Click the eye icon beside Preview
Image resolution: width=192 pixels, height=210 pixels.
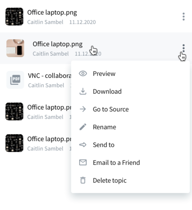tap(83, 73)
